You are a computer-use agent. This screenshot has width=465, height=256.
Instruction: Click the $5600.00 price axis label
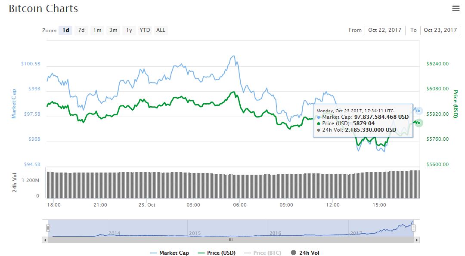coord(437,164)
